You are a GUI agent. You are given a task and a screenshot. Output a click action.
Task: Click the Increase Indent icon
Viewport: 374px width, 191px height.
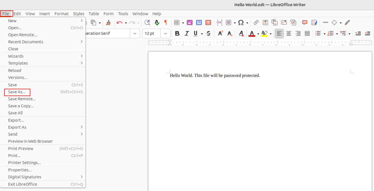point(358,34)
